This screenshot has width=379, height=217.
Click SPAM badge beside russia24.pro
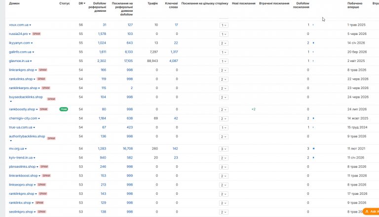pyautogui.click(x=37, y=34)
